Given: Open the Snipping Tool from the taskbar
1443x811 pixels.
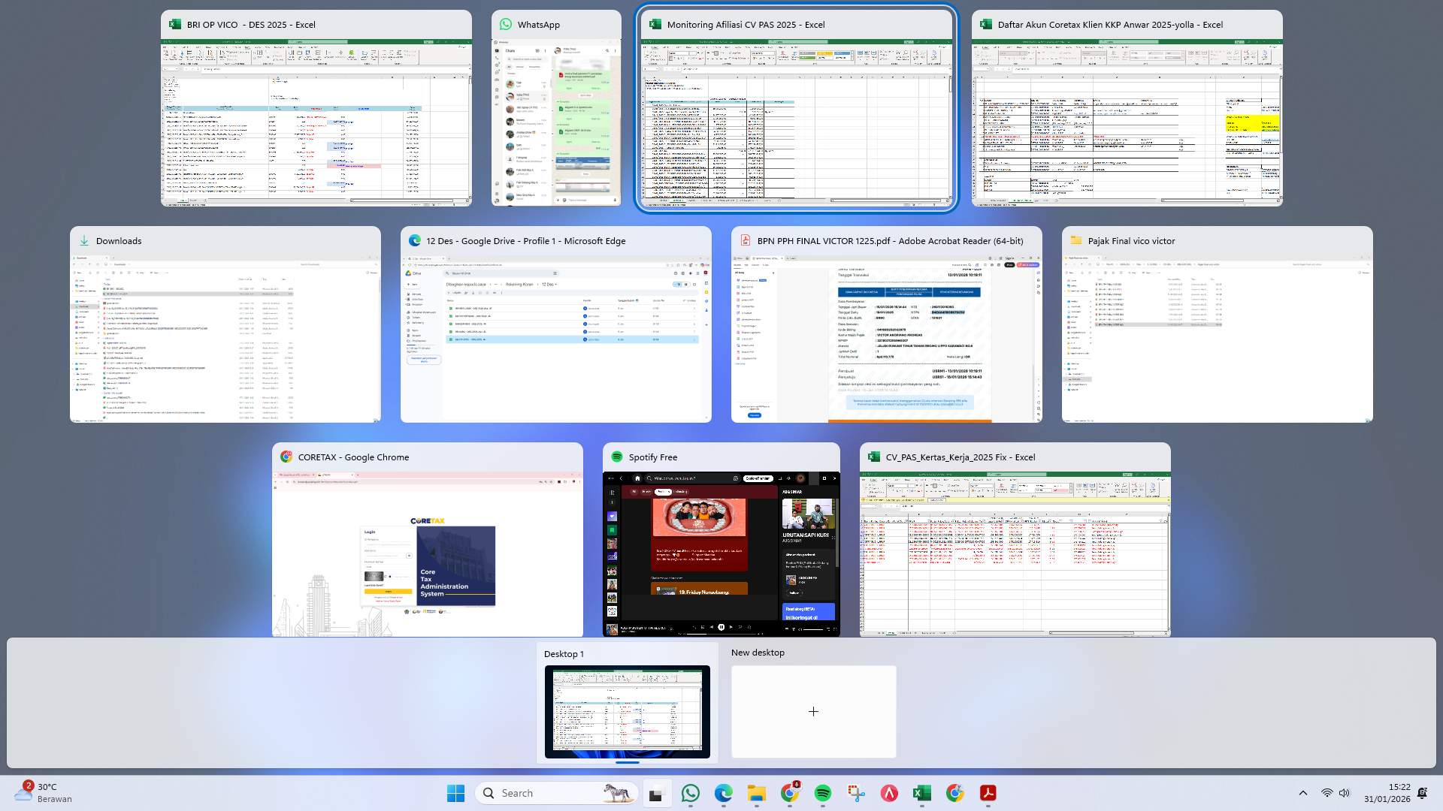Looking at the screenshot, I should tap(855, 793).
